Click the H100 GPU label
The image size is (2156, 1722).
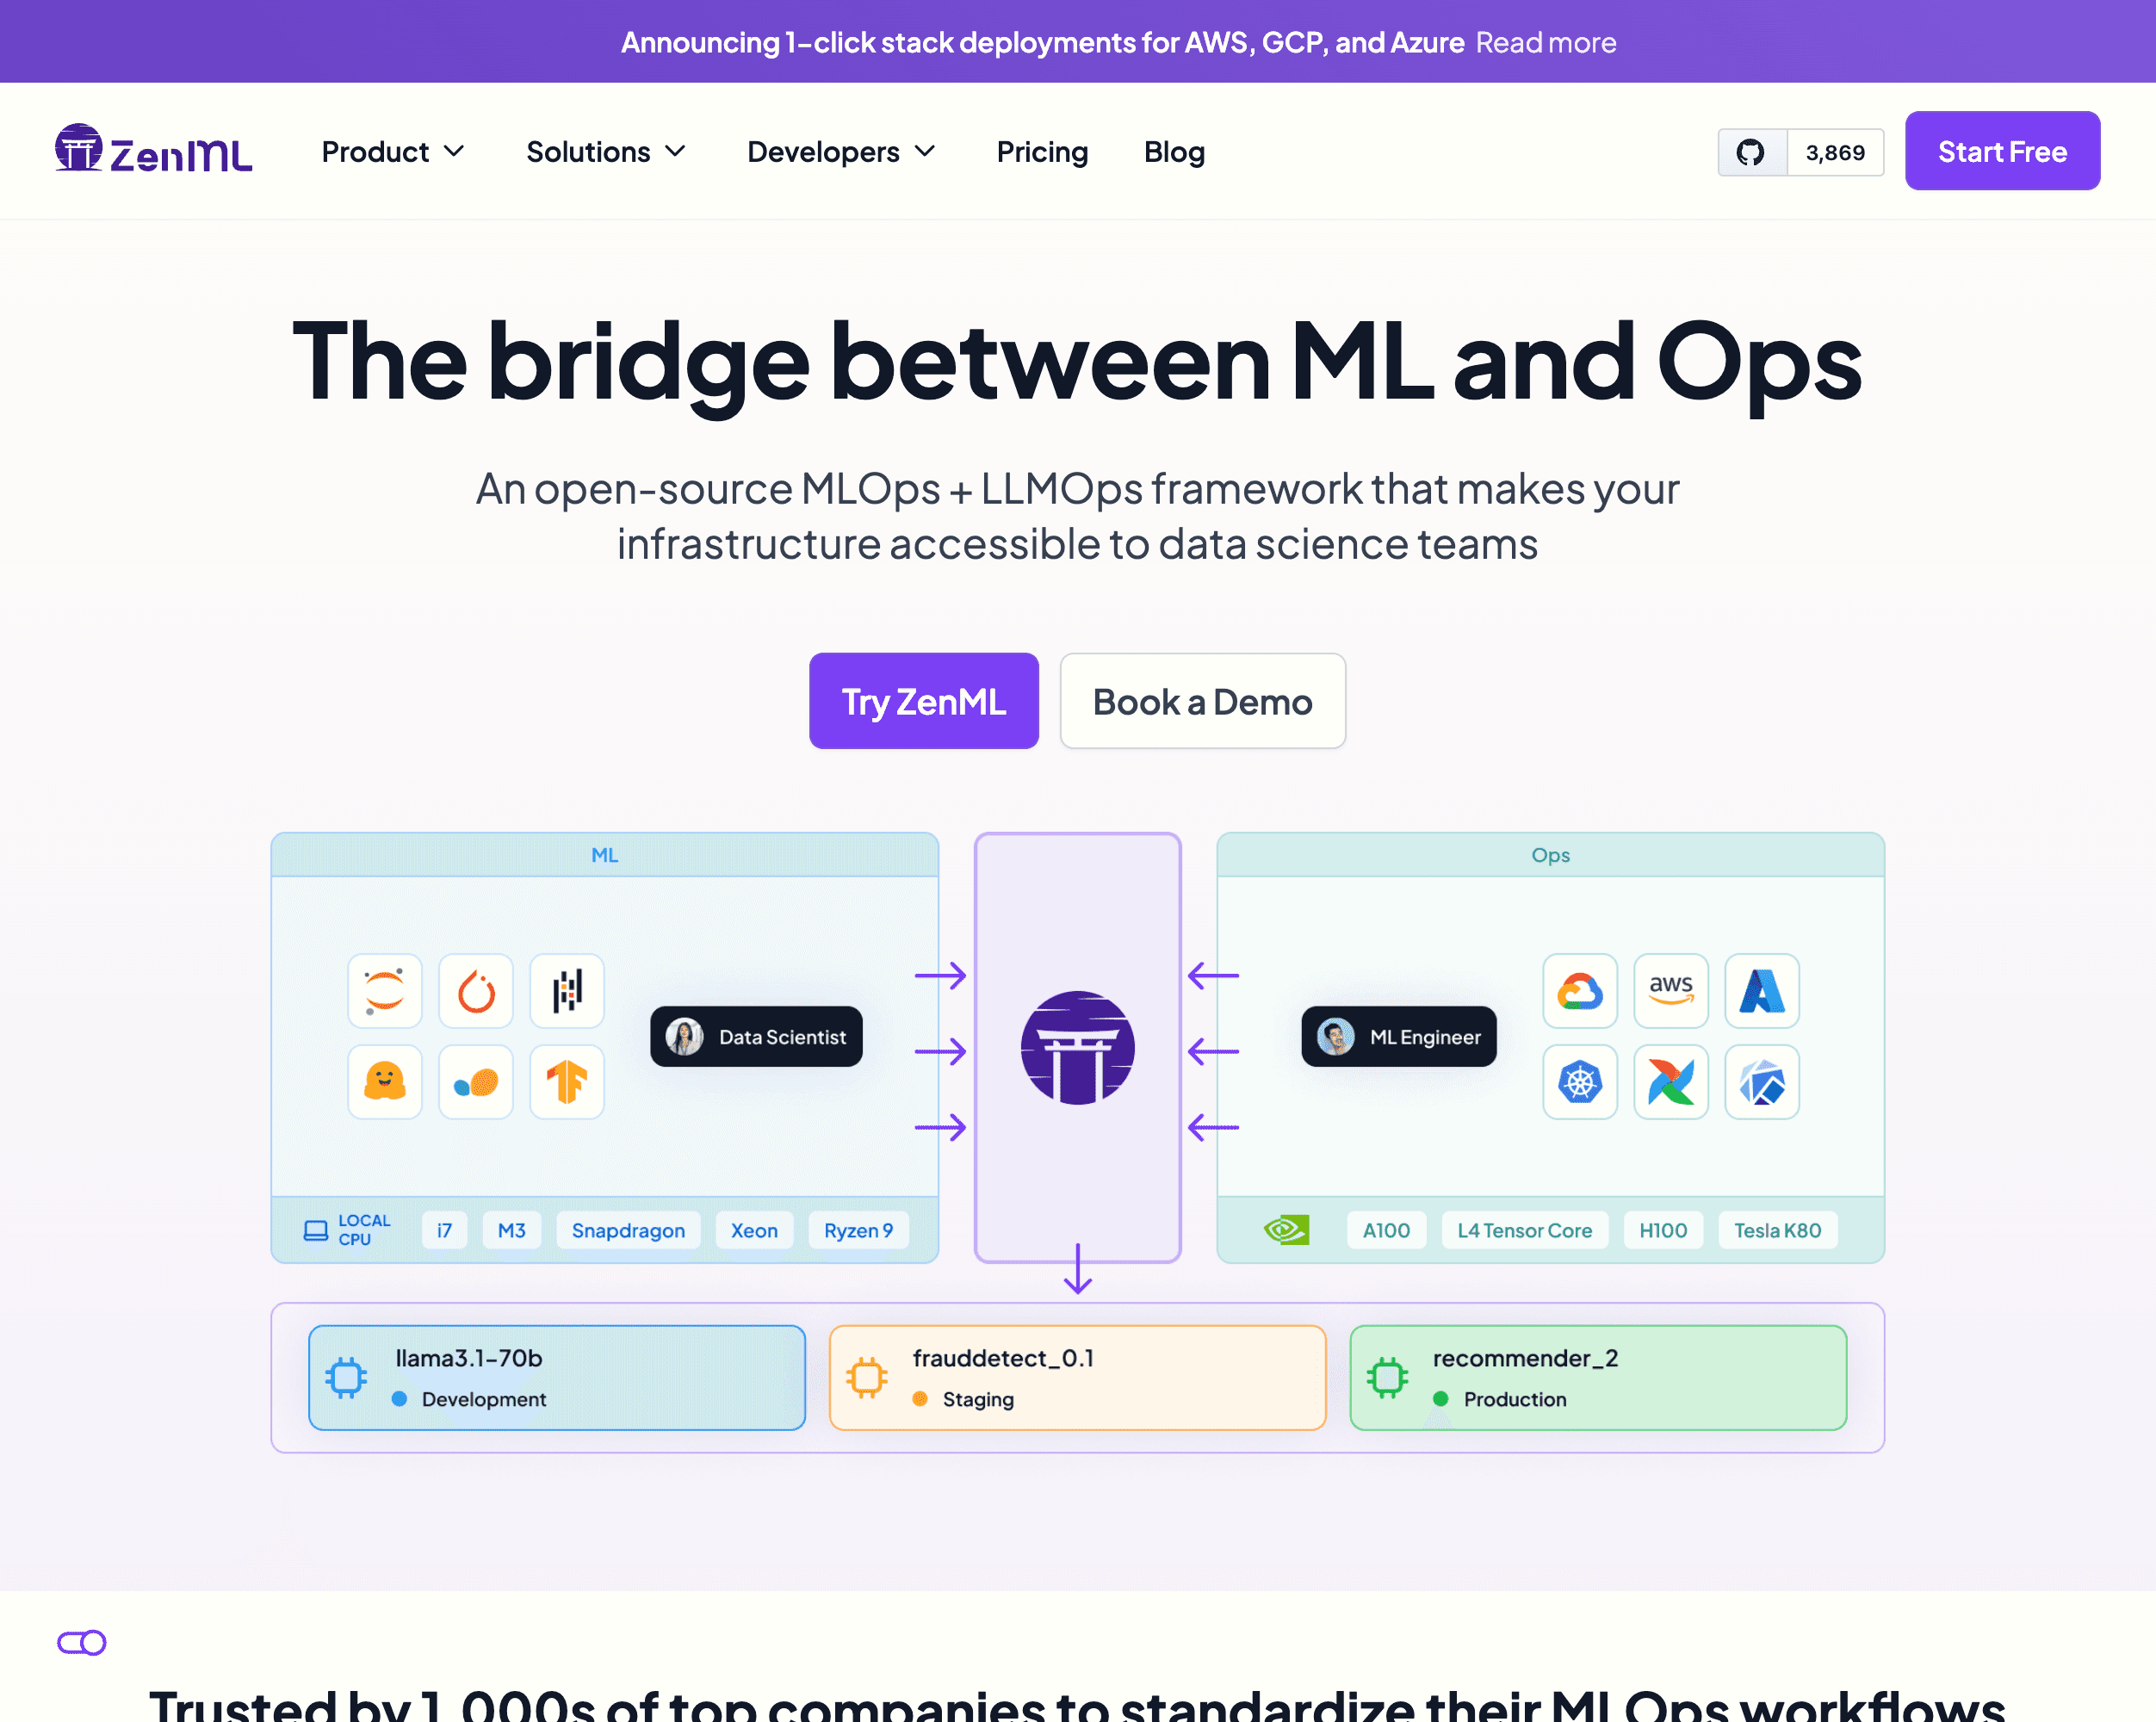[1663, 1230]
